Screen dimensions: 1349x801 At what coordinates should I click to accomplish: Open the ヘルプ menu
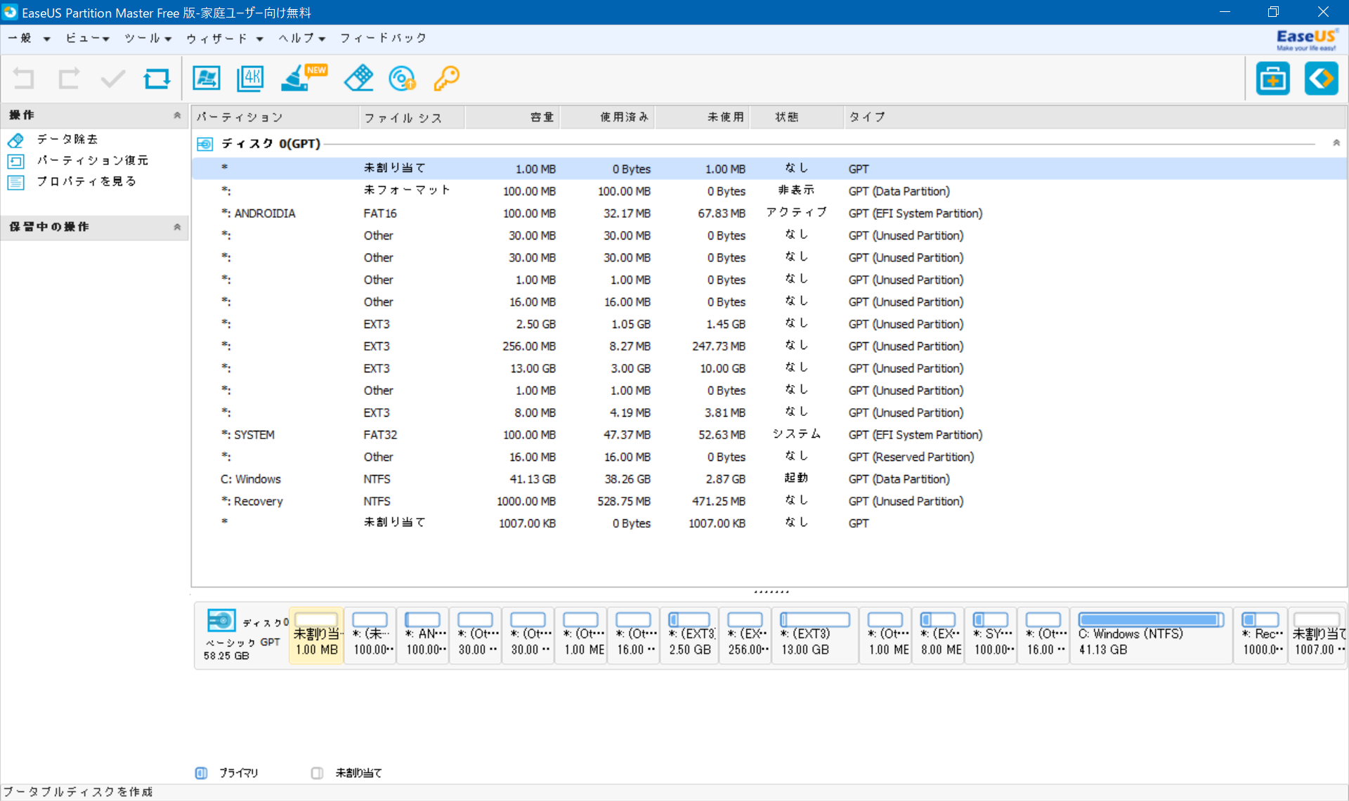[x=301, y=38]
